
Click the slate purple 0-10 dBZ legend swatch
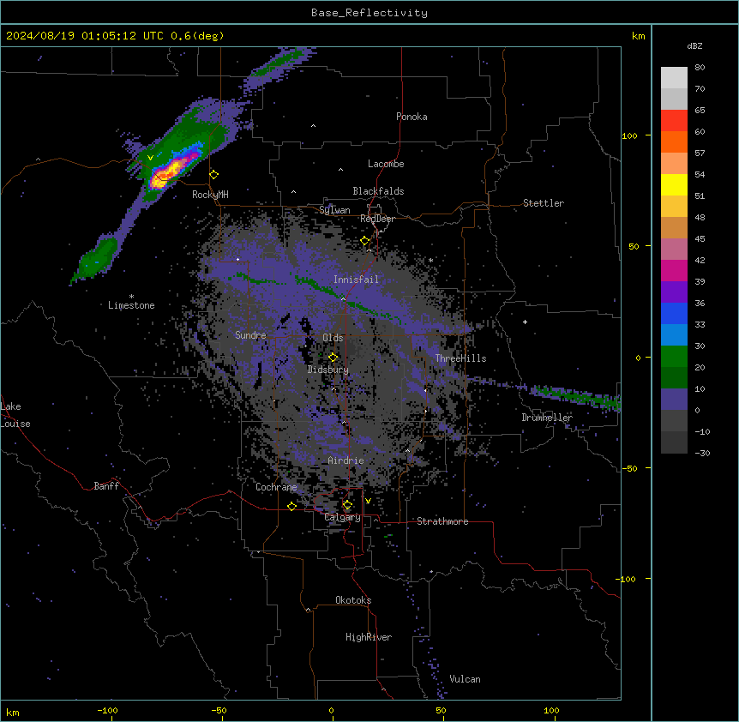674,400
